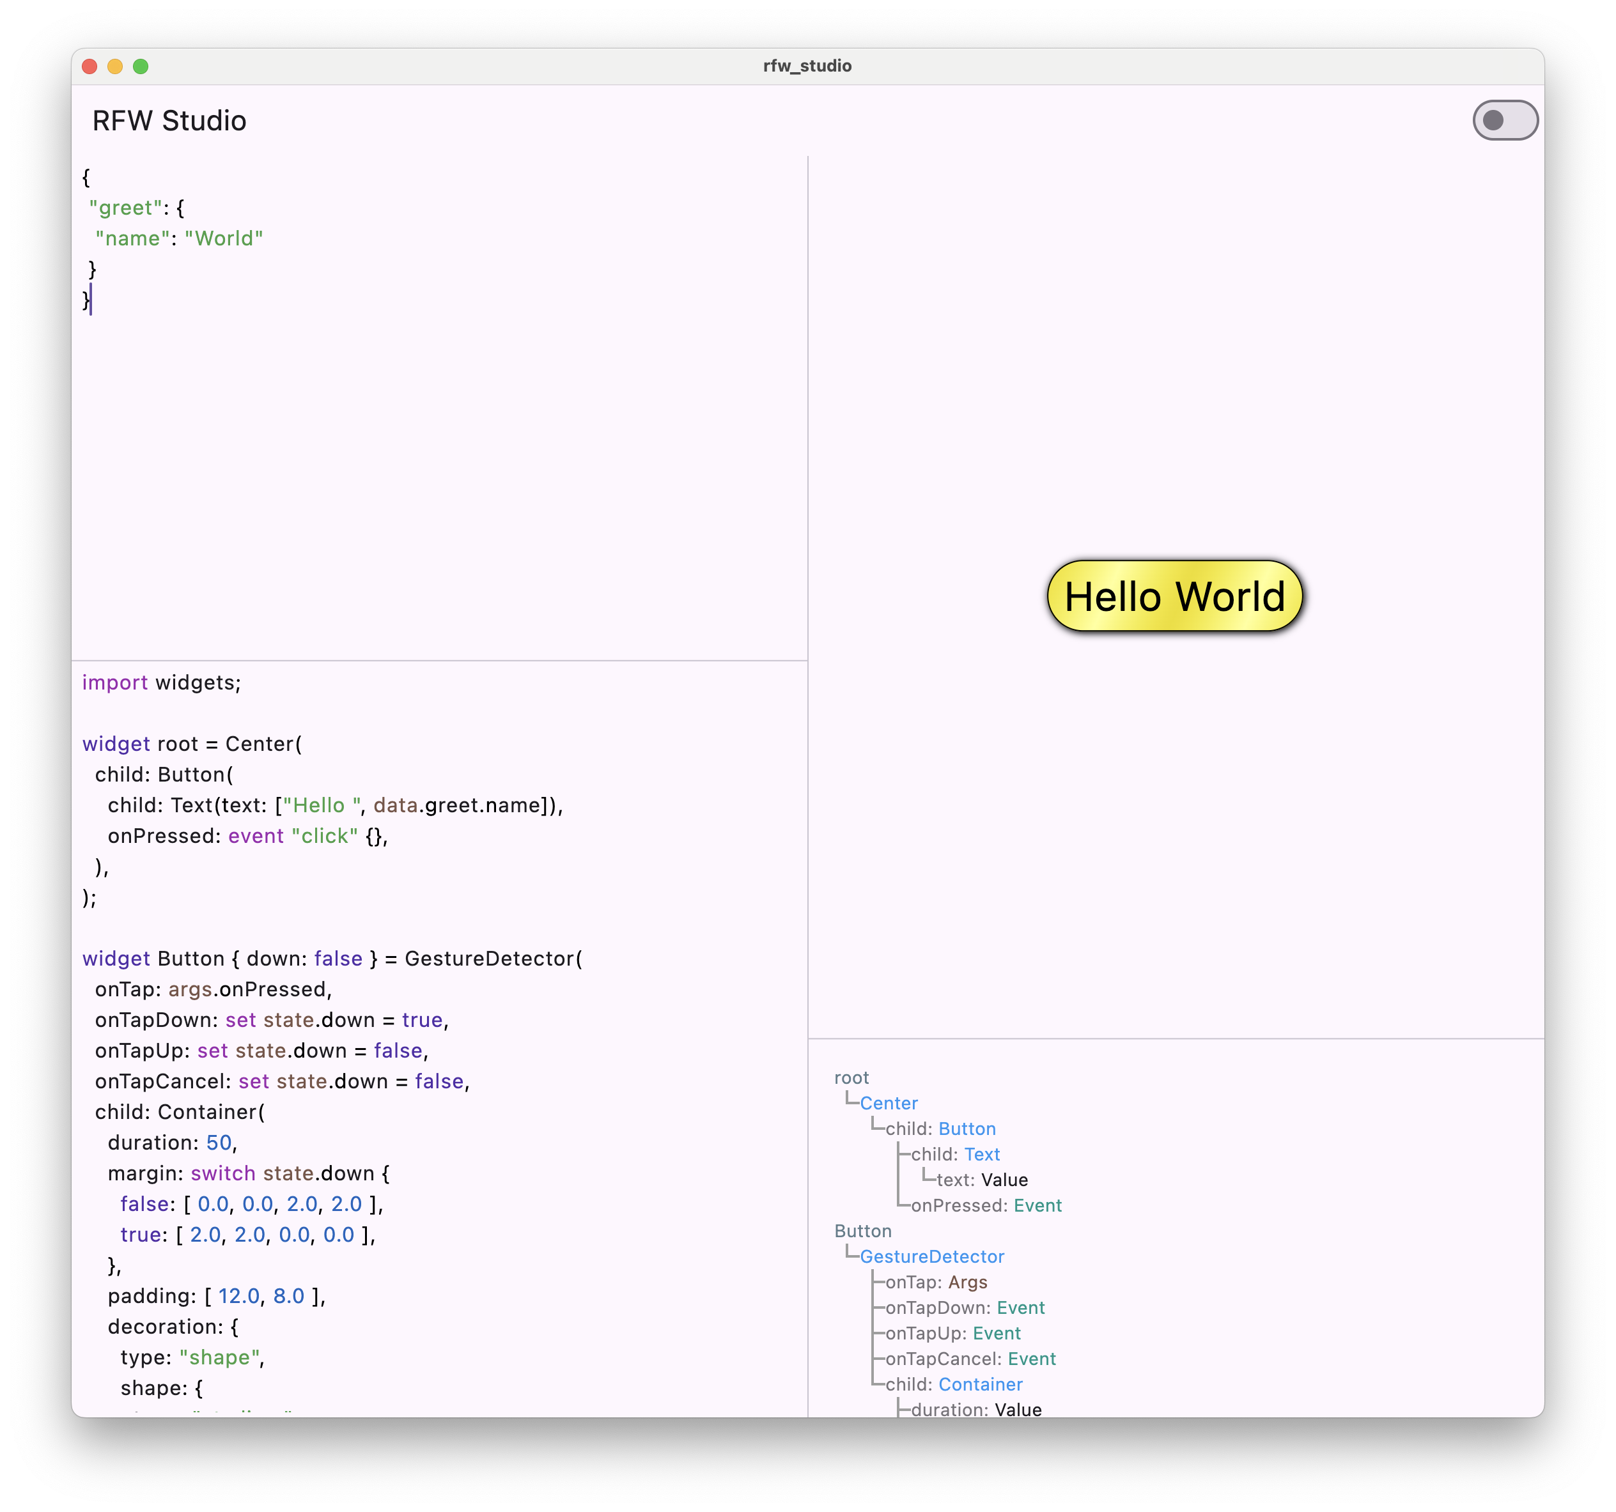The width and height of the screenshot is (1616, 1512).
Task: Select the GestureDetector tree node
Action: (x=931, y=1257)
